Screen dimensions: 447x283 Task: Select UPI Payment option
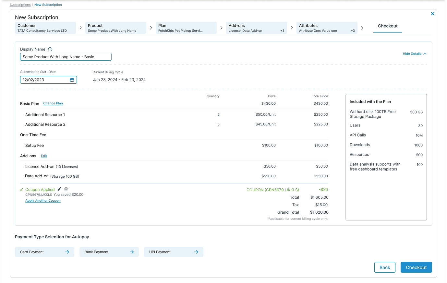pyautogui.click(x=174, y=252)
